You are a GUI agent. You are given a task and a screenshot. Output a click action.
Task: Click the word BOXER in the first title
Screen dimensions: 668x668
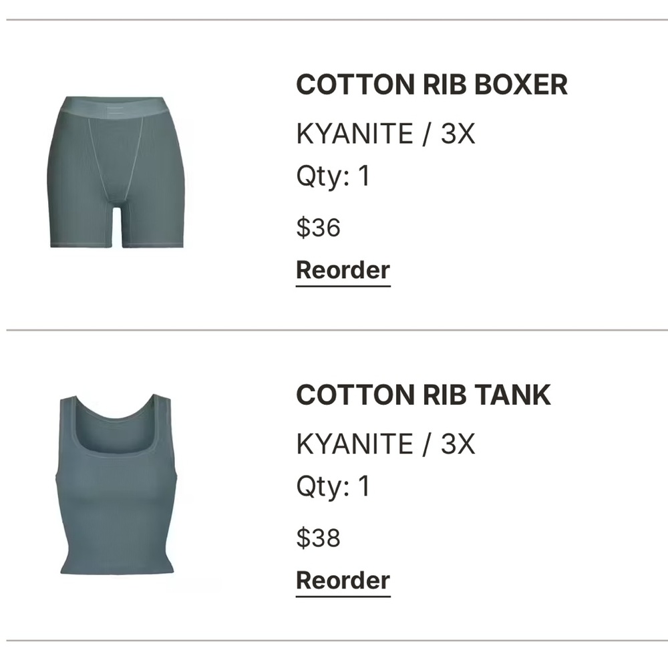pyautogui.click(x=520, y=84)
